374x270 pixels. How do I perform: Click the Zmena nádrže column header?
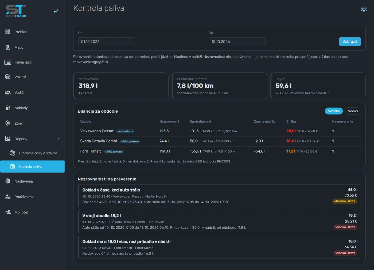tap(264, 122)
